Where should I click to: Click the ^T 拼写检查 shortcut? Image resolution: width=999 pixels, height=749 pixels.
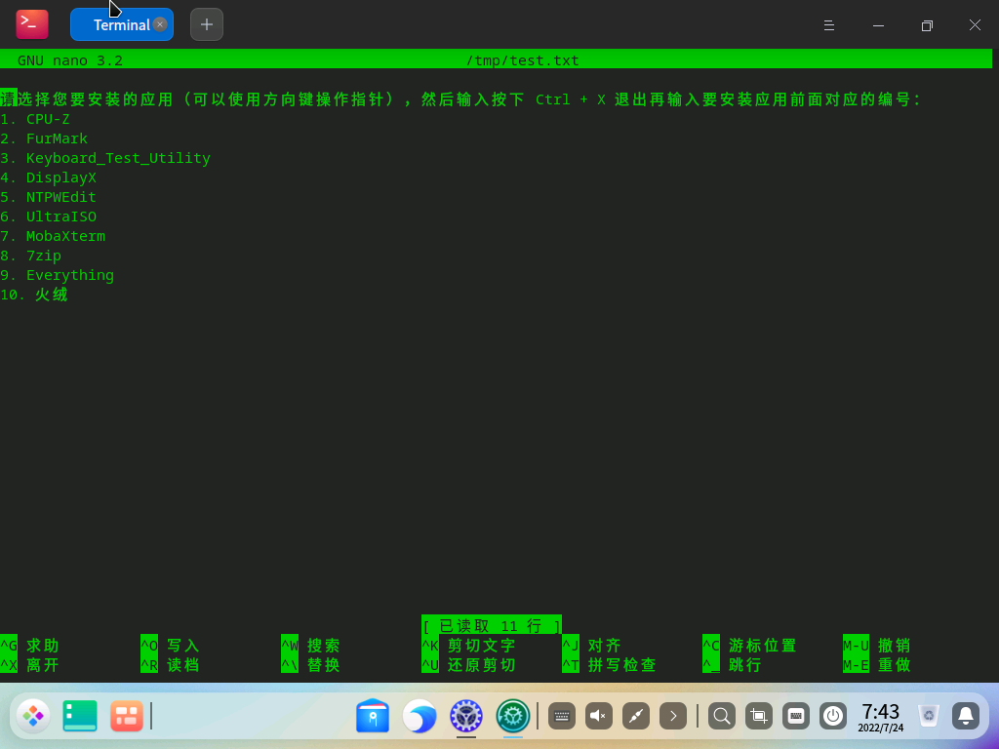point(609,665)
